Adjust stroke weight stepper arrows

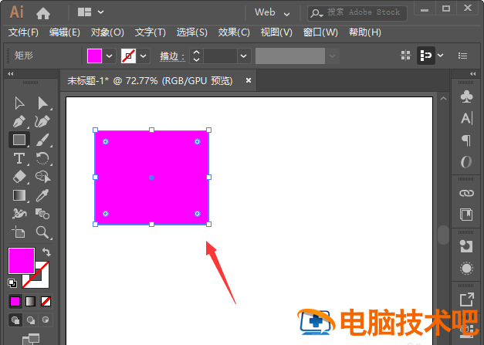point(196,56)
